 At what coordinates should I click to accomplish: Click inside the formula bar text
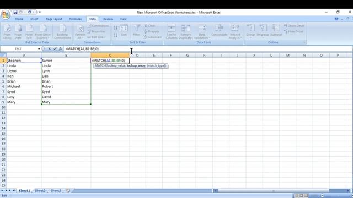[82, 49]
